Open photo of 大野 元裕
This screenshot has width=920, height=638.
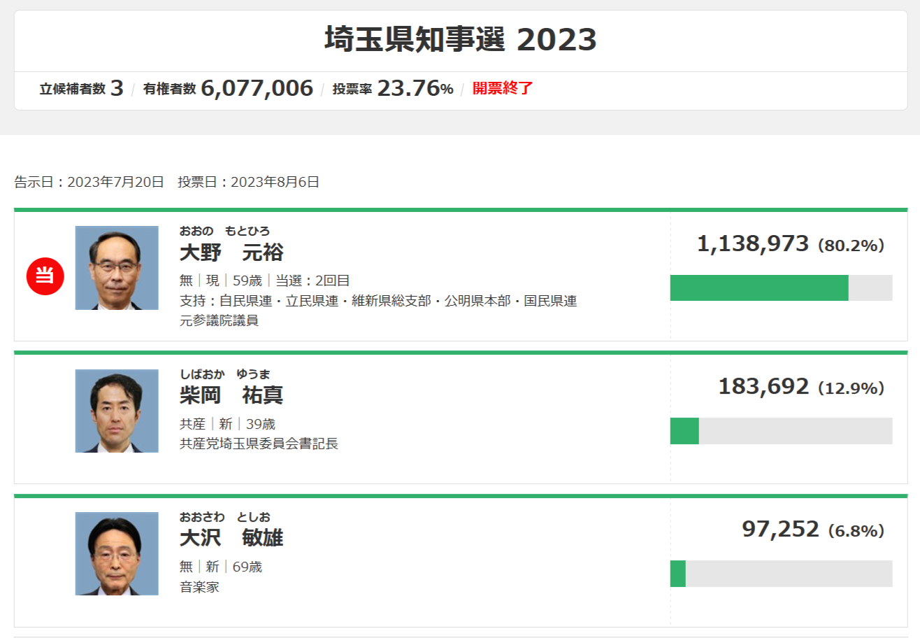pyautogui.click(x=117, y=268)
